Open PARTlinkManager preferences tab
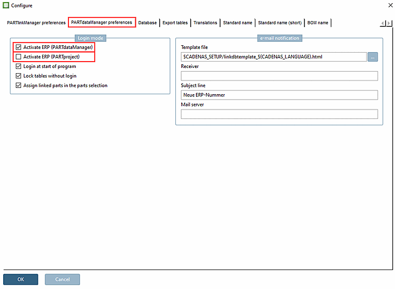This screenshot has width=395, height=289. [x=36, y=23]
